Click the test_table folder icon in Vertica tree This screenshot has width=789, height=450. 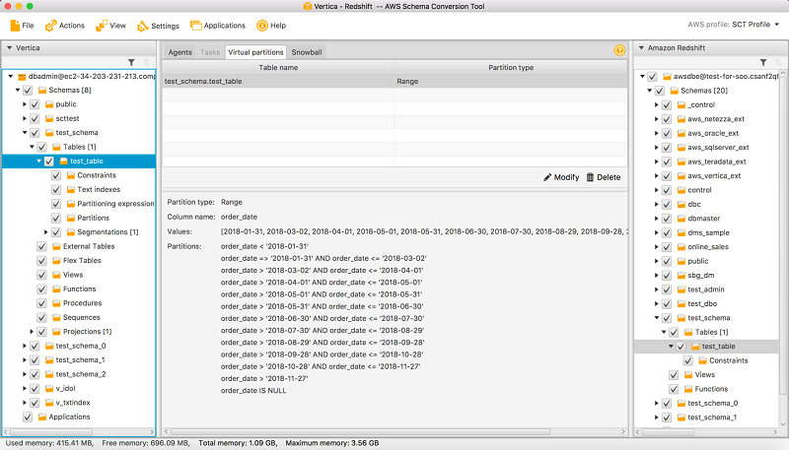64,161
